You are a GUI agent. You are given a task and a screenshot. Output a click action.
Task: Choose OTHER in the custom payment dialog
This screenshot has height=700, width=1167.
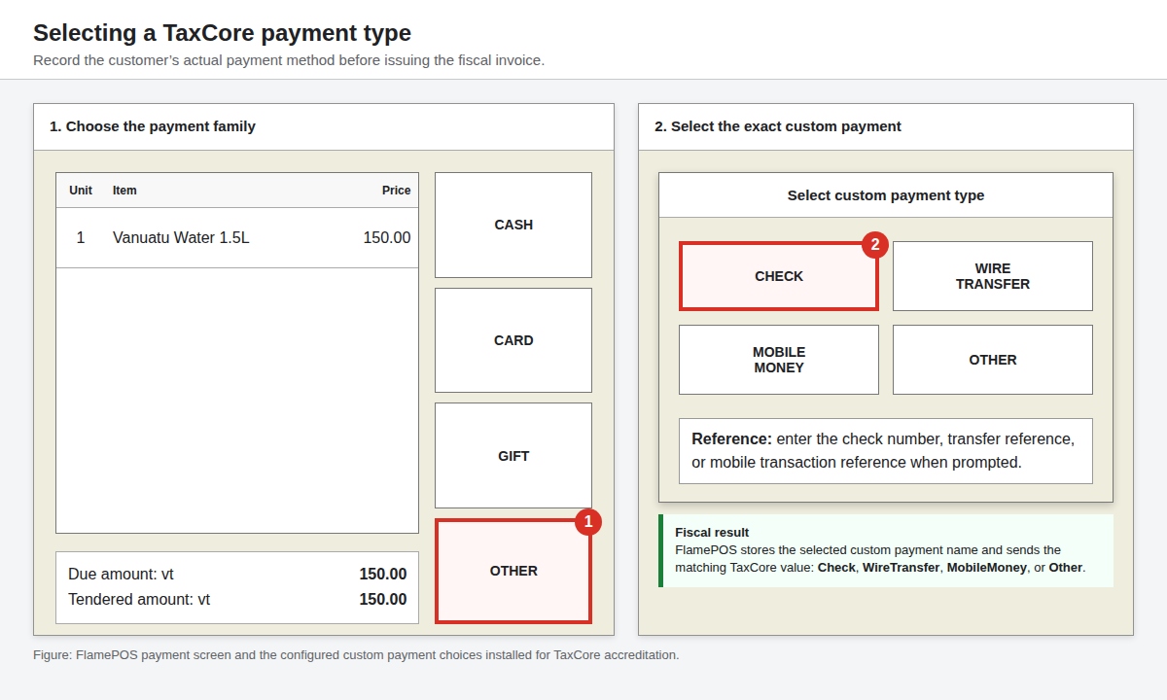[993, 360]
